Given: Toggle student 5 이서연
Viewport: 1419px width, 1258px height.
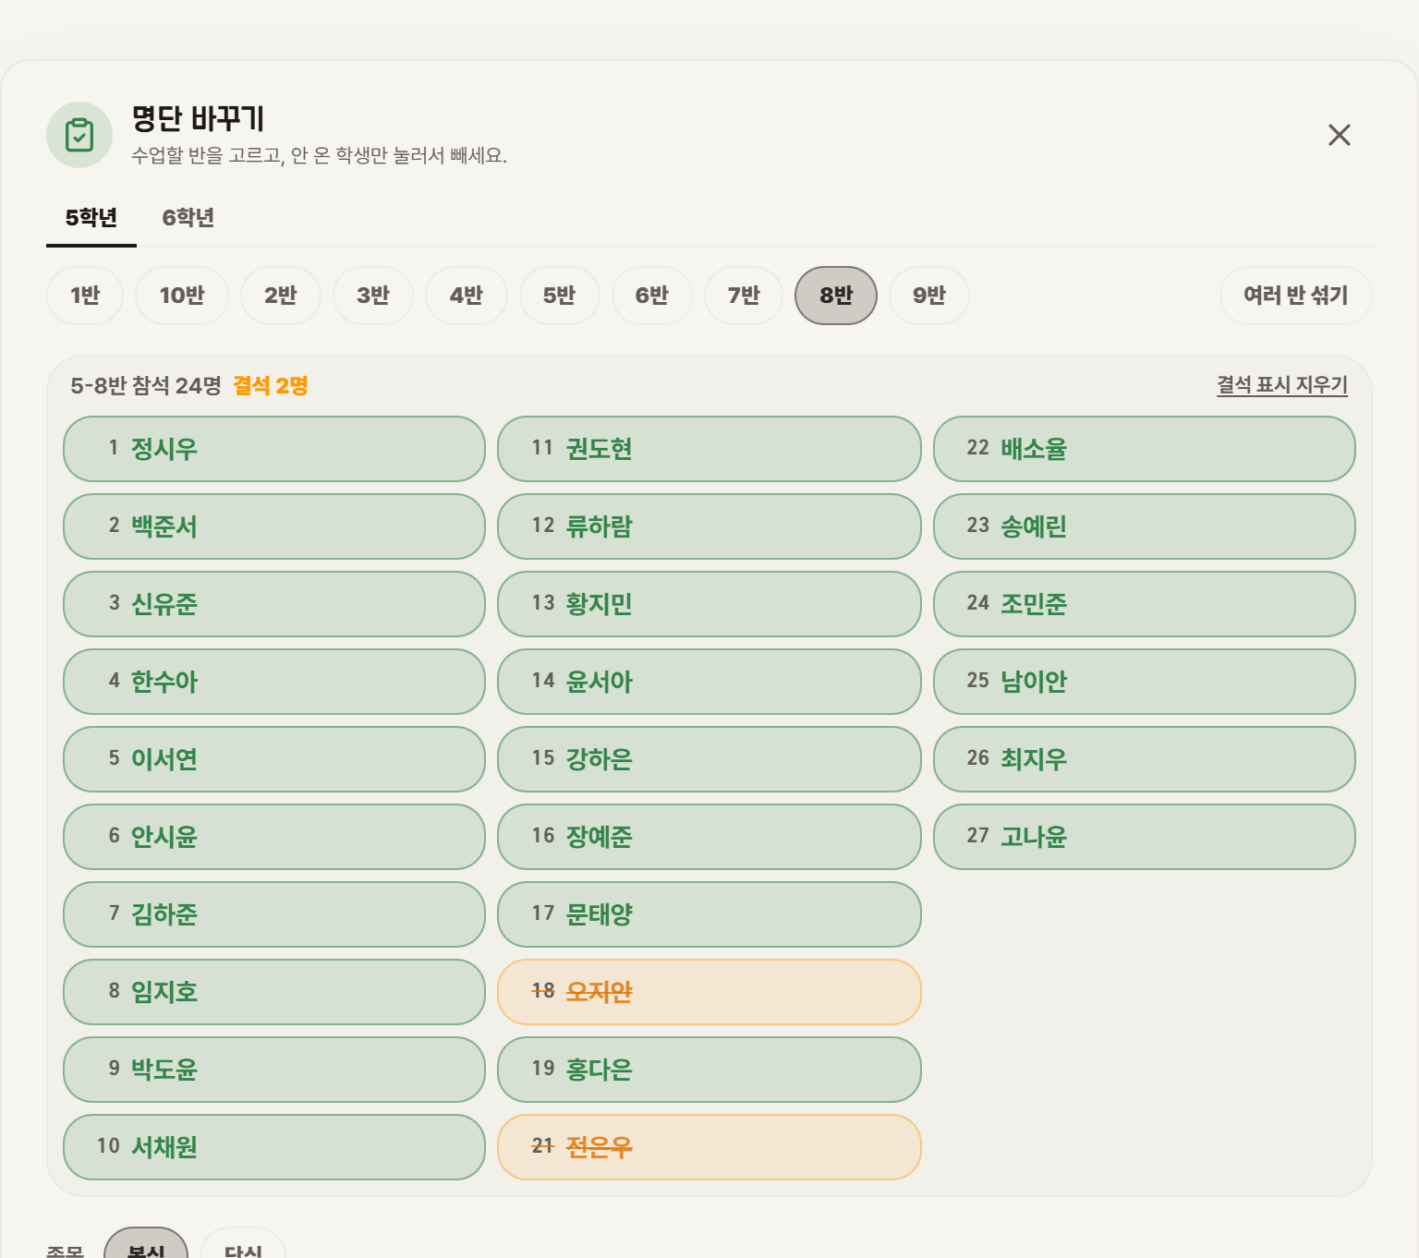Looking at the screenshot, I should tap(274, 759).
